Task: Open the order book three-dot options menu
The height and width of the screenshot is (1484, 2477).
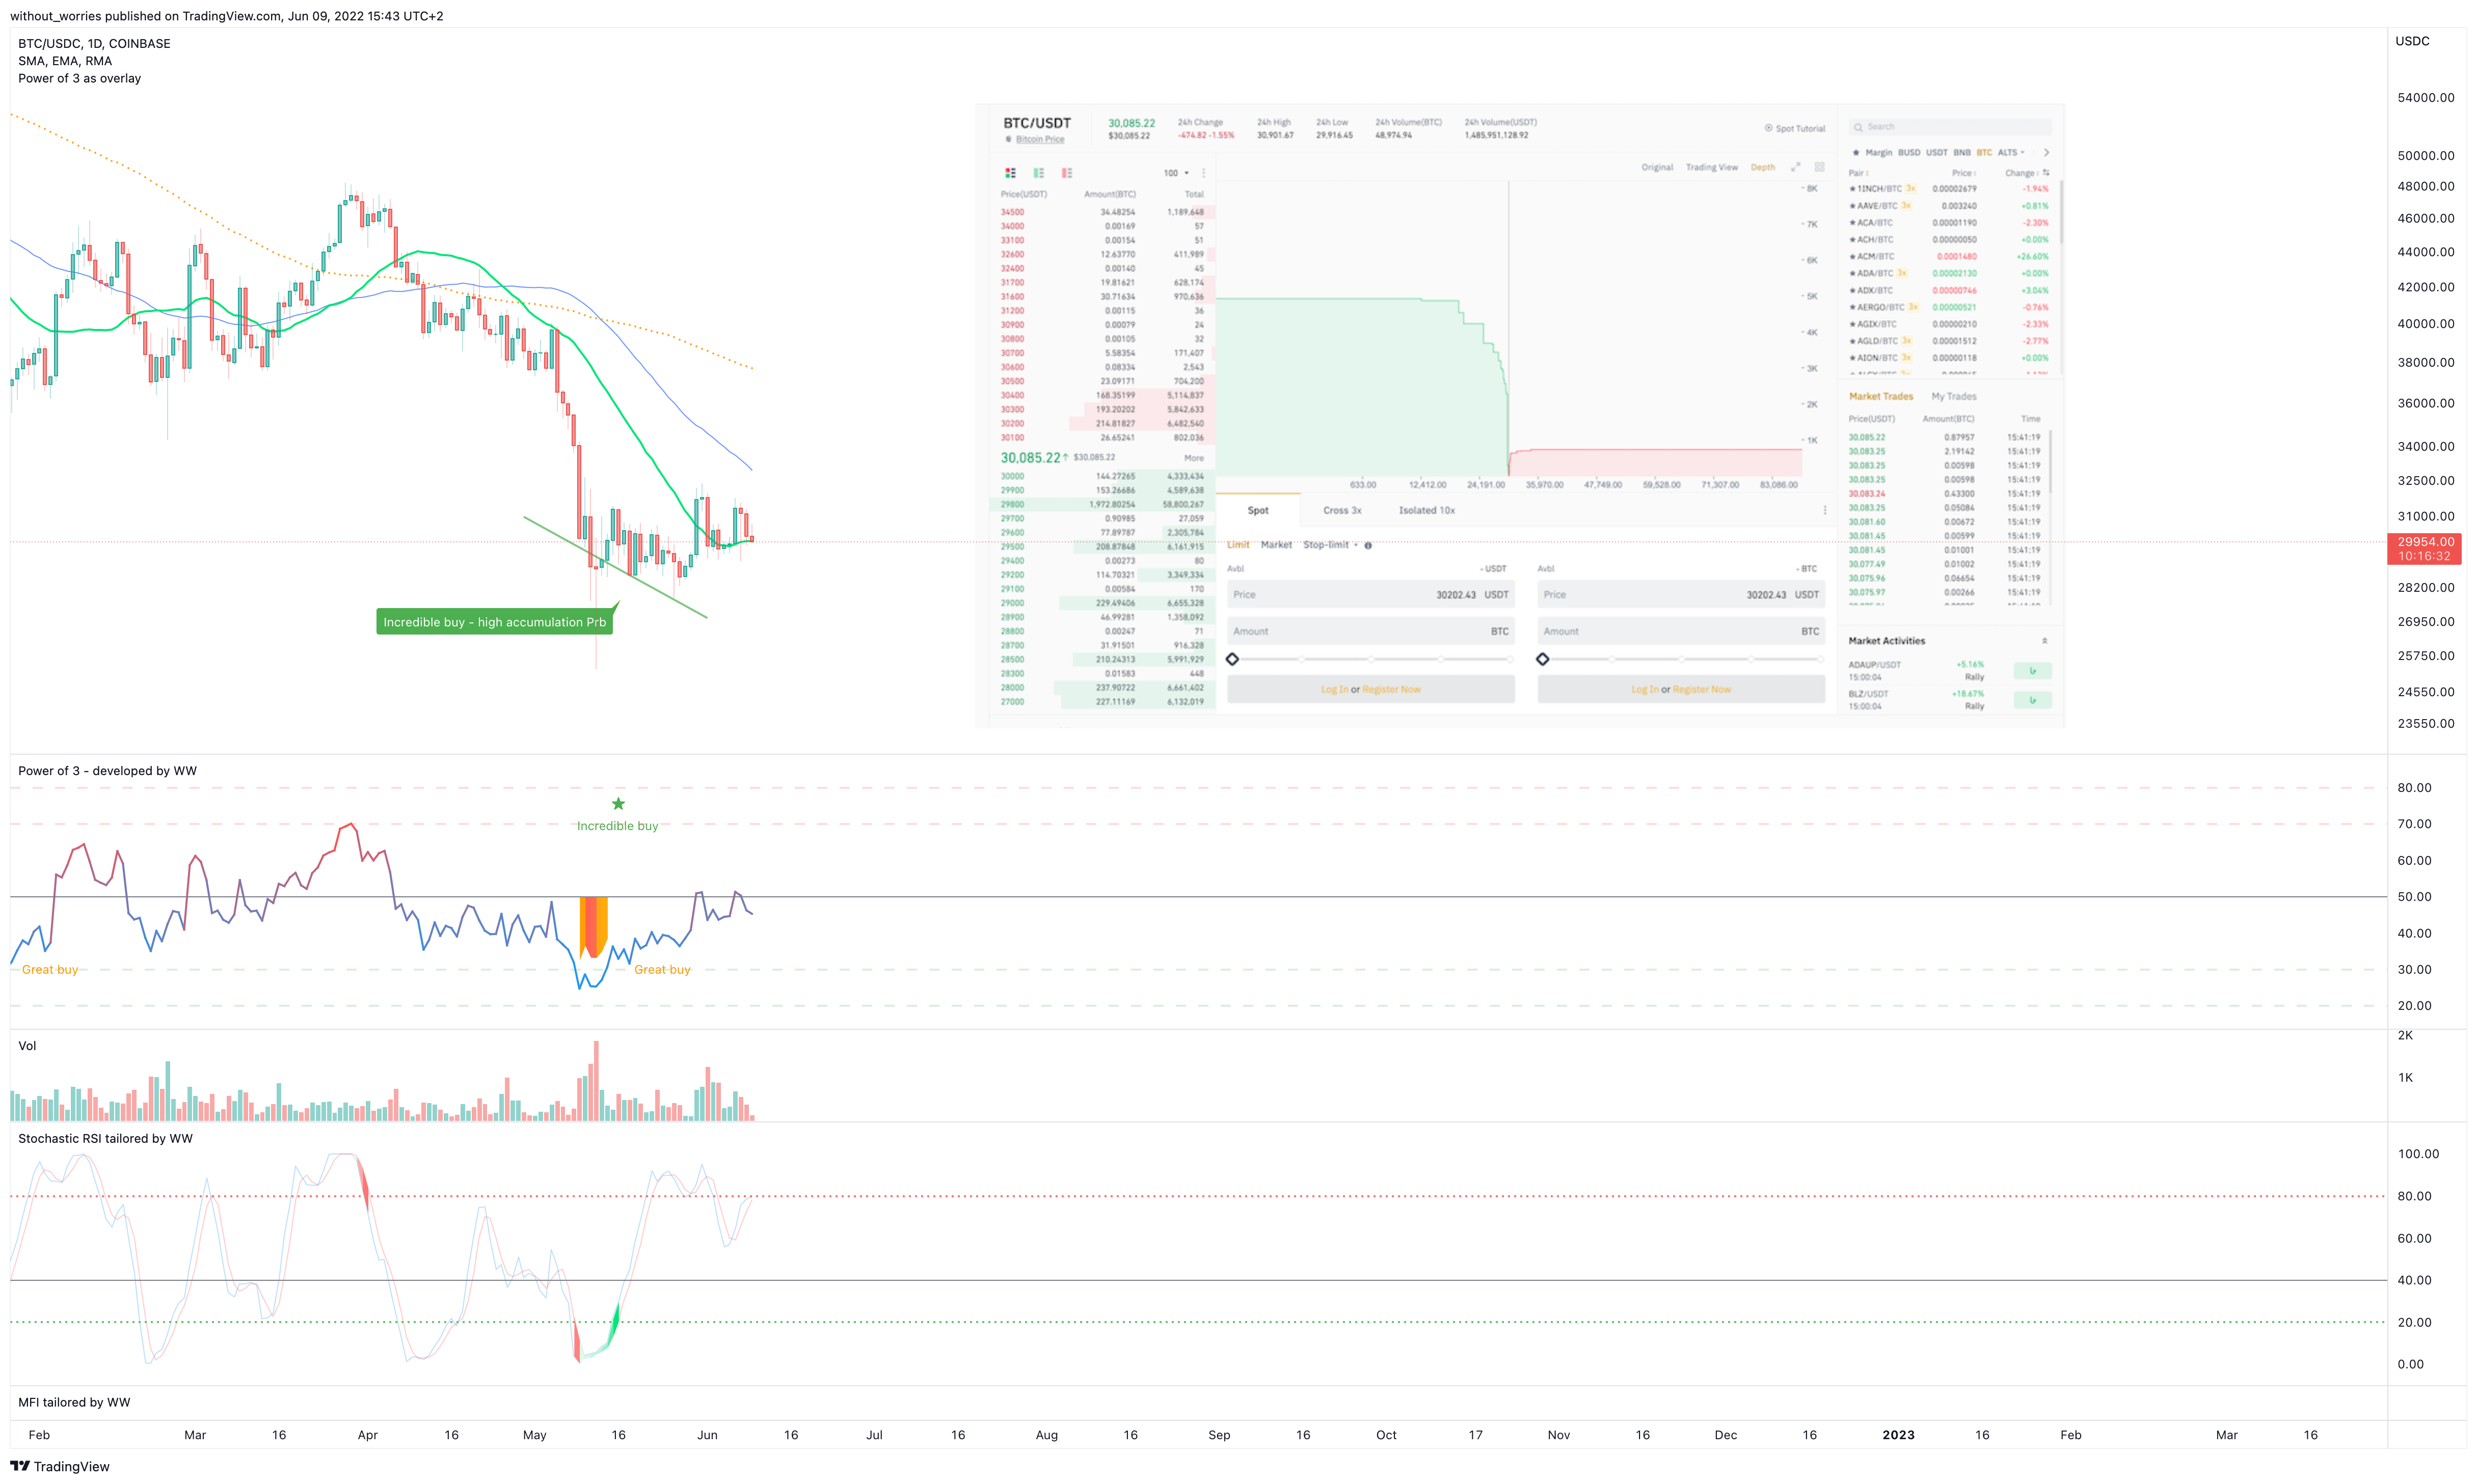Action: click(x=1203, y=173)
